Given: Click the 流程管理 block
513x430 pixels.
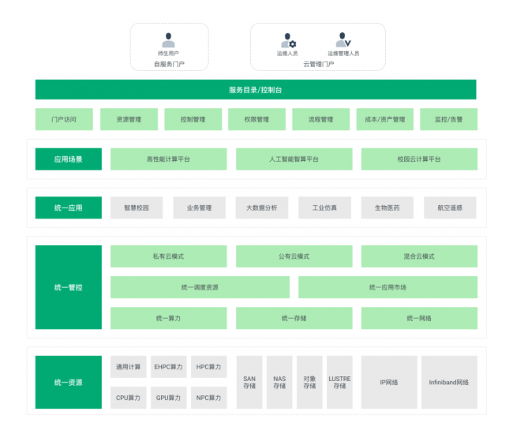Looking at the screenshot, I should click(321, 119).
